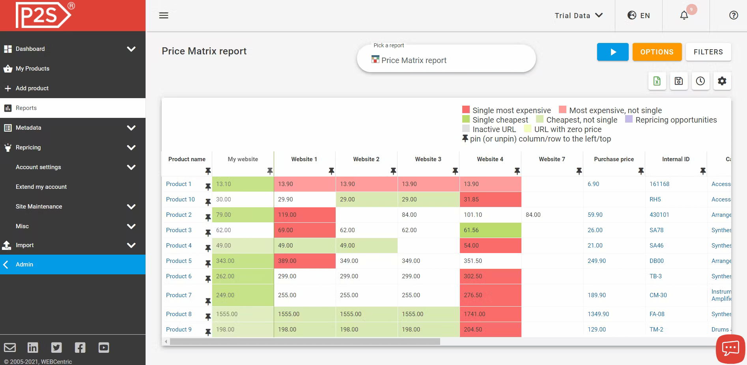Run the report with the play button
This screenshot has width=747, height=365.
coord(613,52)
